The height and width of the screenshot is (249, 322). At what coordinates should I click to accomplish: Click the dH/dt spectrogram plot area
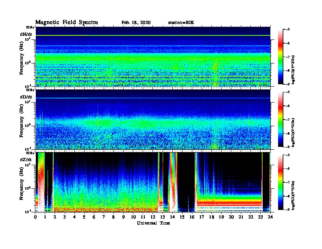[153, 57]
